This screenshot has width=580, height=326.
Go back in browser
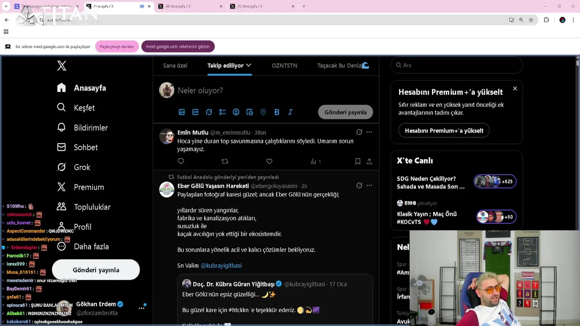(x=6, y=20)
